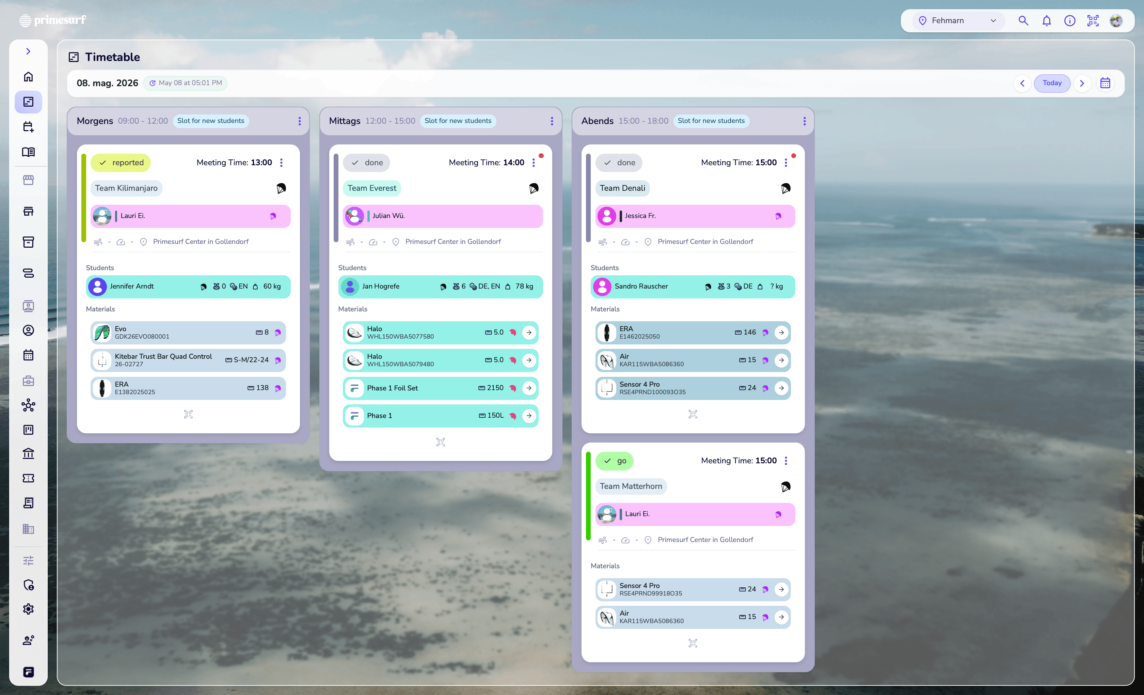Image resolution: width=1144 pixels, height=695 pixels.
Task: Open the notifications bell
Action: (1047, 20)
